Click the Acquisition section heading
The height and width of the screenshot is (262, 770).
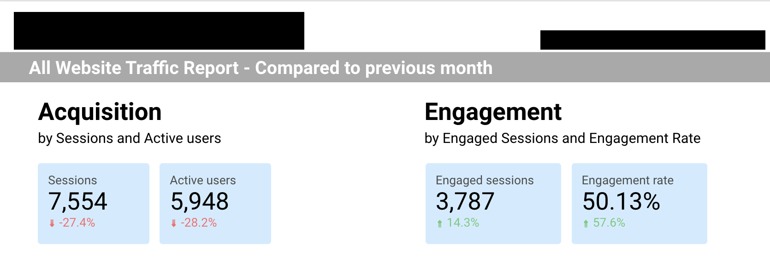coord(100,112)
